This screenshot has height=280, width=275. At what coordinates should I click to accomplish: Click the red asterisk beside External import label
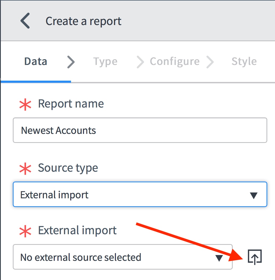25,231
